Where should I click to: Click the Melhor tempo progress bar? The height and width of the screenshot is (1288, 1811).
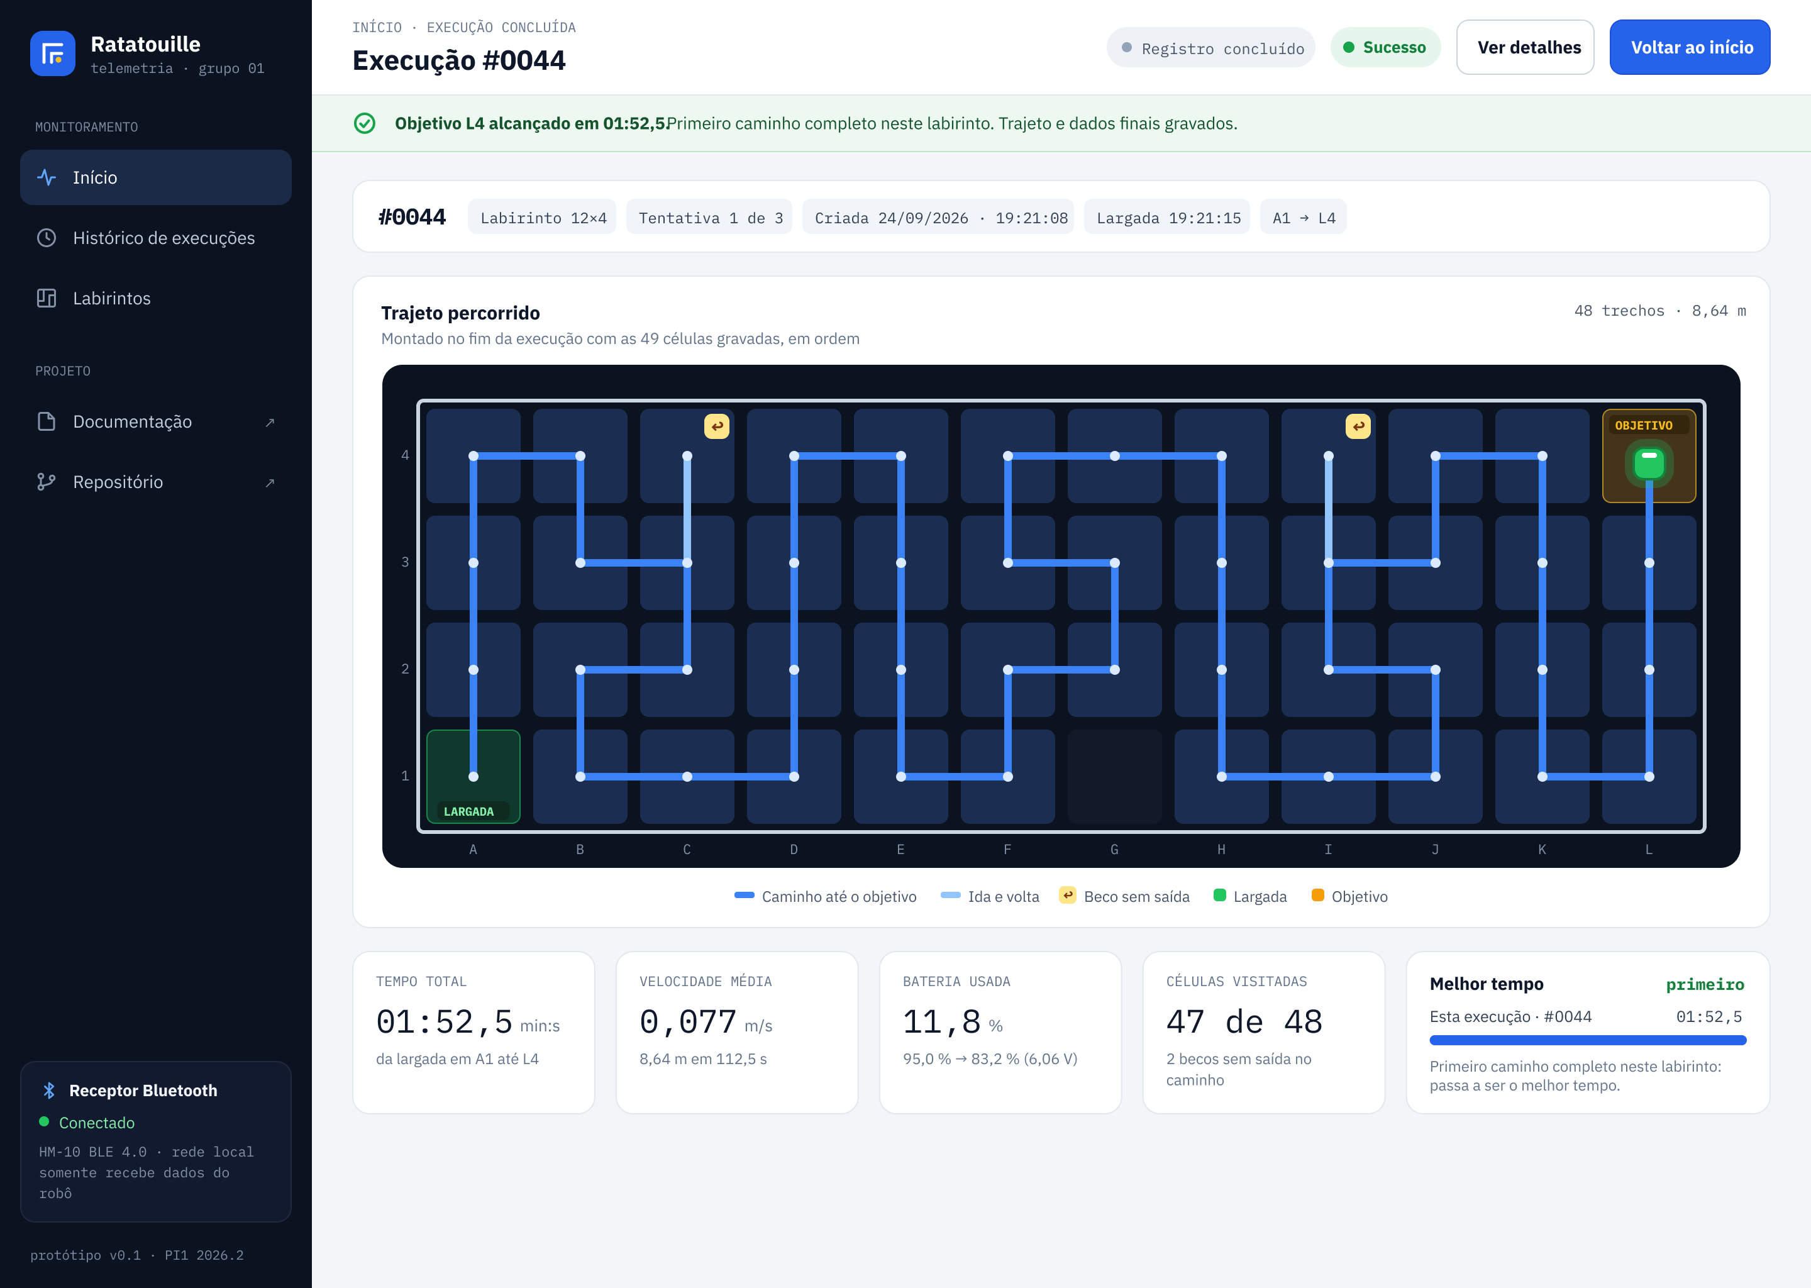[1587, 1040]
